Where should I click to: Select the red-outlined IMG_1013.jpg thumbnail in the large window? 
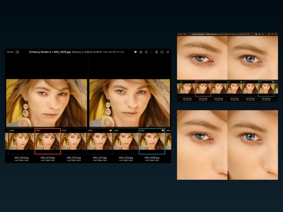pos(48,141)
